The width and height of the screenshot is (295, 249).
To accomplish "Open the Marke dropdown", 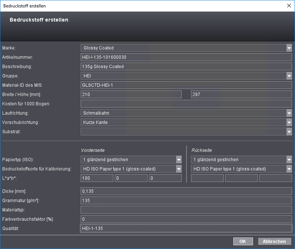I will coord(289,48).
